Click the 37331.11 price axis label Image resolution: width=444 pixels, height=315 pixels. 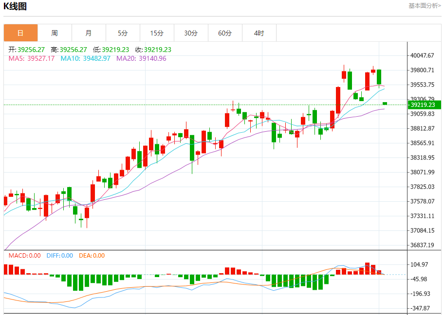[x=422, y=216]
